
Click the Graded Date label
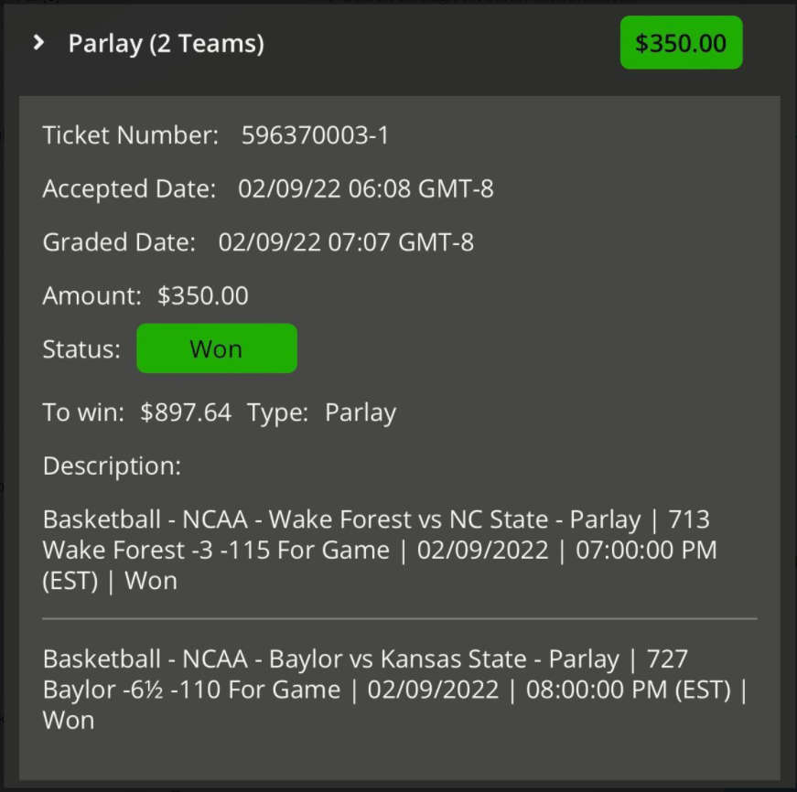click(120, 241)
